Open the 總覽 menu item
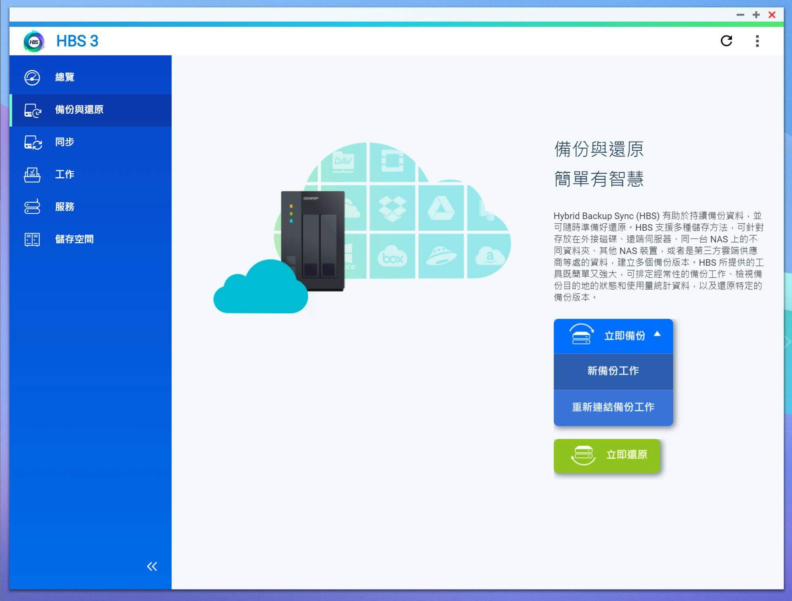This screenshot has width=792, height=601. (91, 77)
